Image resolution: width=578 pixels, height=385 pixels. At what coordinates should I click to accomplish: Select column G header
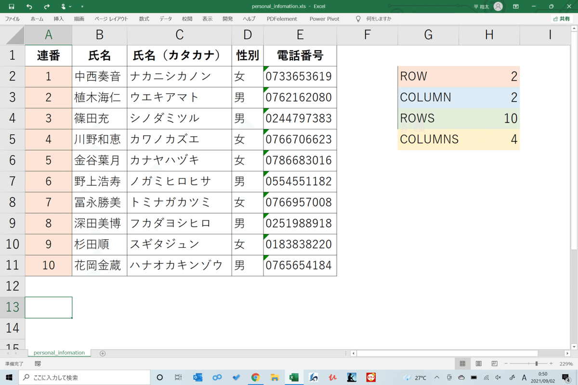click(428, 35)
